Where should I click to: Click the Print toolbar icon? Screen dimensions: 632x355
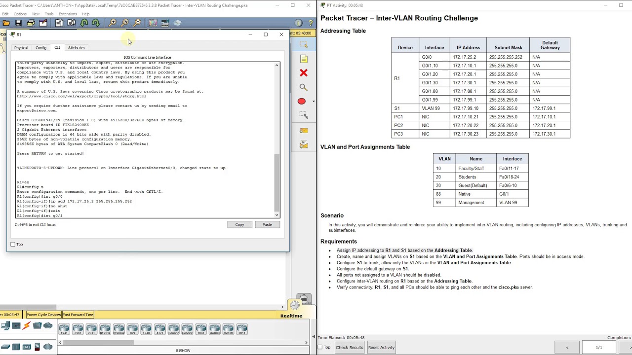[x=31, y=23]
